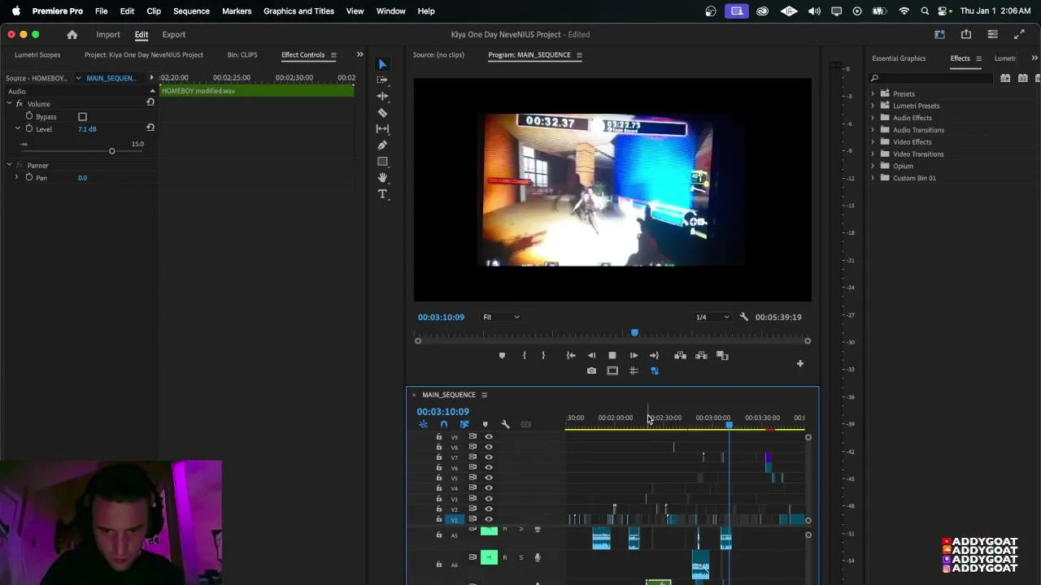Toggle Linked Selection in timeline
The width and height of the screenshot is (1041, 585).
click(x=464, y=424)
